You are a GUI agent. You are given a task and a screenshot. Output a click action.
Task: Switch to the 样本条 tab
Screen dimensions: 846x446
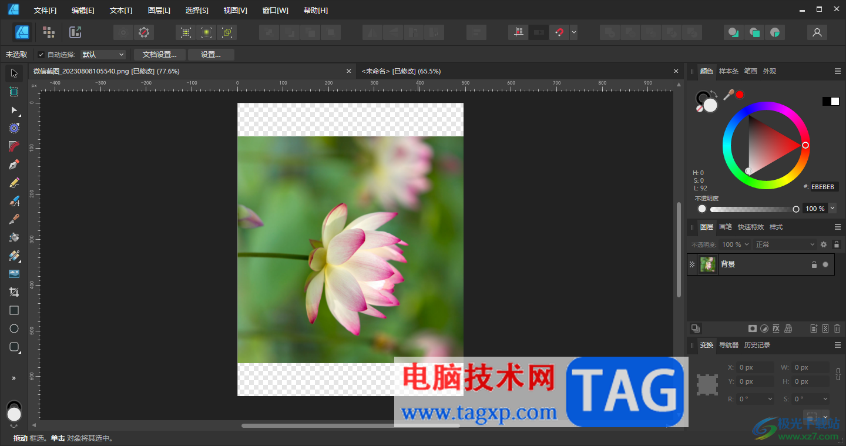click(728, 71)
